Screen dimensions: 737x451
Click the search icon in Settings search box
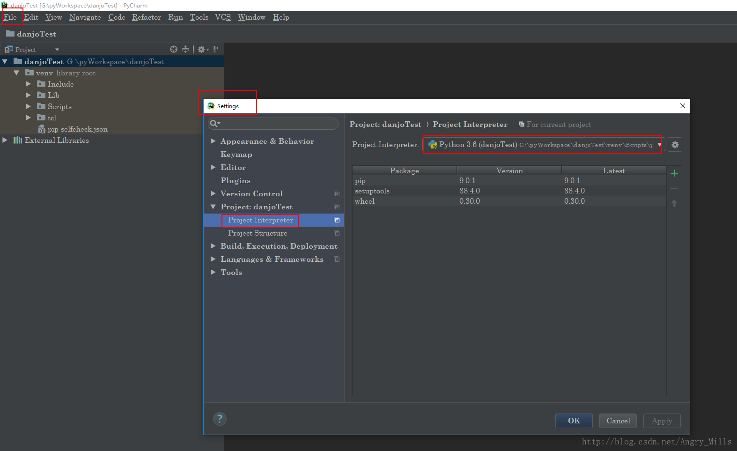coord(215,124)
